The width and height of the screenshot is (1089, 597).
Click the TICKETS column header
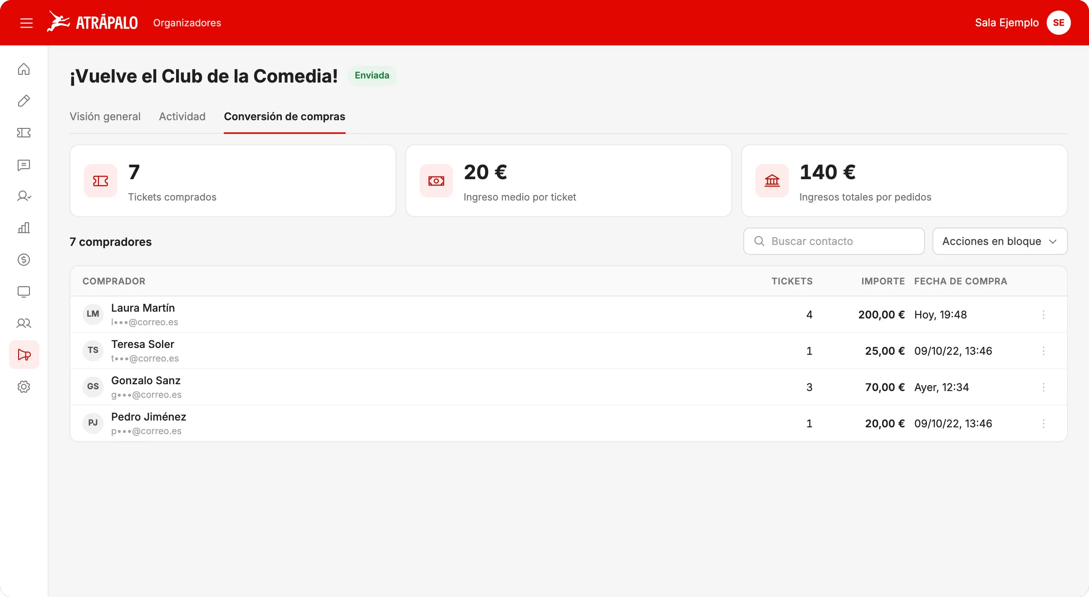(792, 281)
